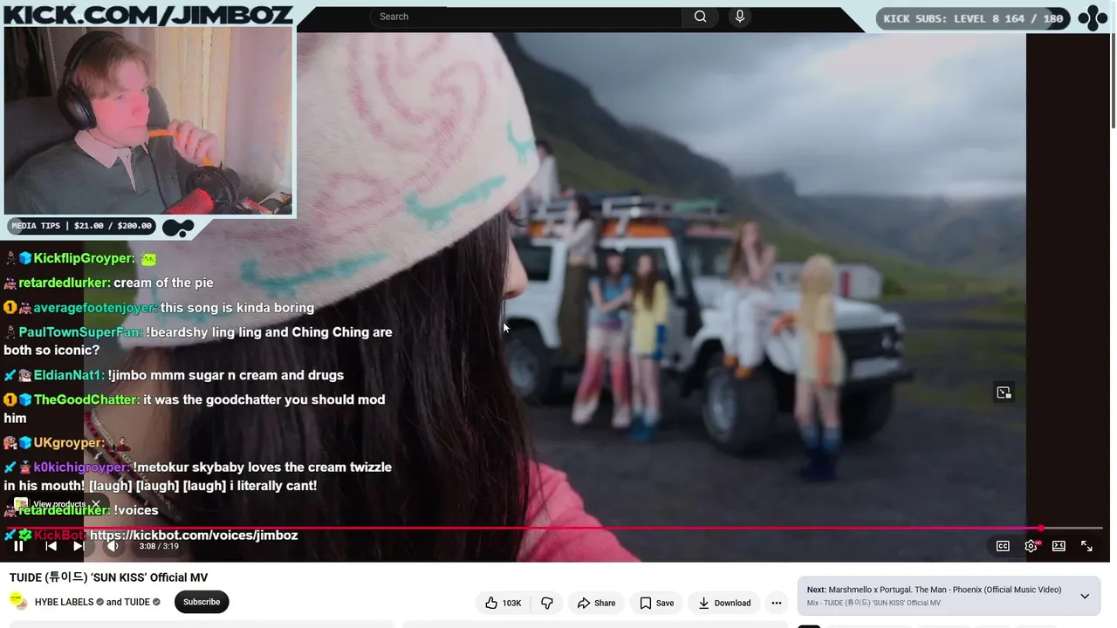1117x628 pixels.
Task: Click username TheGoodChatter in chat
Action: pyautogui.click(x=86, y=399)
